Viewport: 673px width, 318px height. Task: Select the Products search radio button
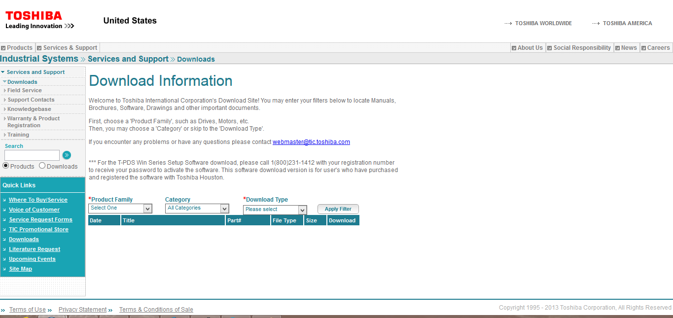(x=6, y=166)
